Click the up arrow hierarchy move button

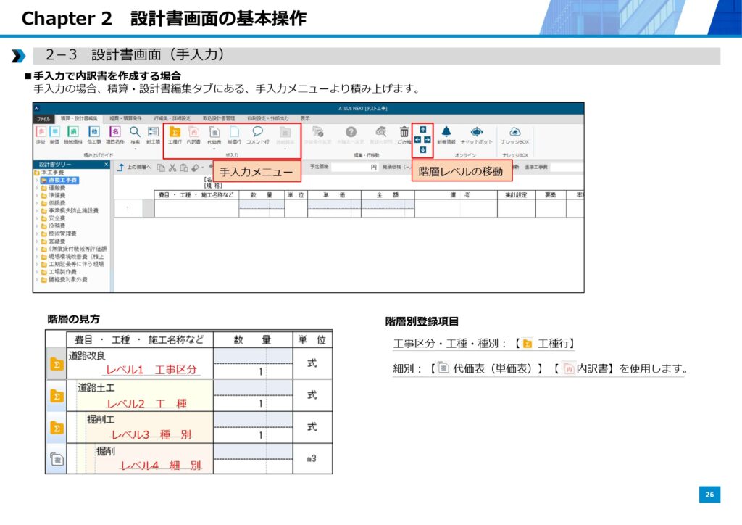pos(422,129)
